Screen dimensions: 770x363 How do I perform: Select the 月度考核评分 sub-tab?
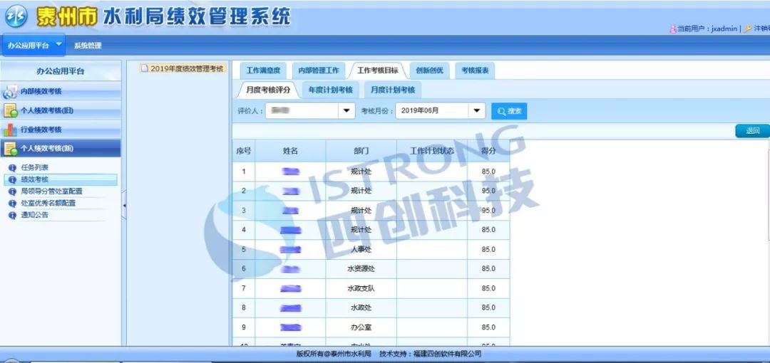[x=268, y=90]
